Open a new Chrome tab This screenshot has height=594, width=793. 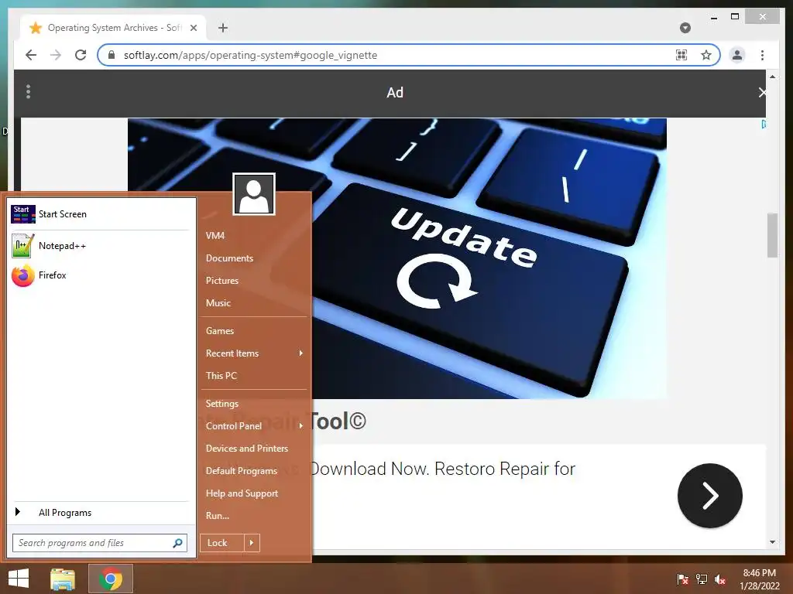pos(223,28)
